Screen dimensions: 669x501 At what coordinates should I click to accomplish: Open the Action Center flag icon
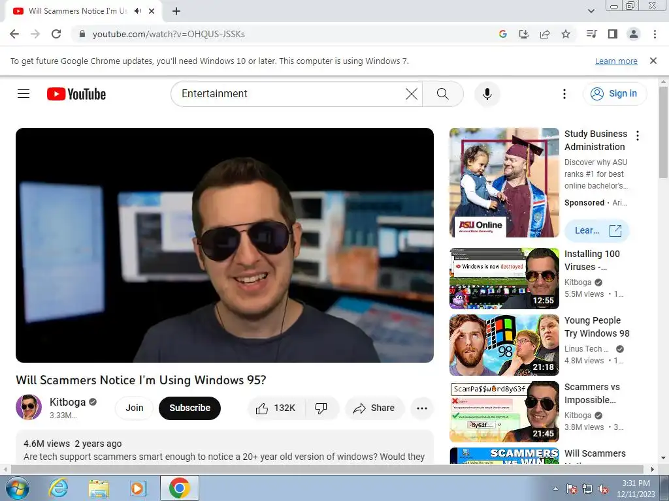point(571,489)
